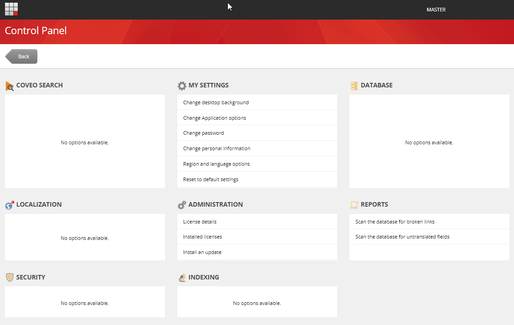Click Change password
This screenshot has height=325, width=514.
point(203,132)
